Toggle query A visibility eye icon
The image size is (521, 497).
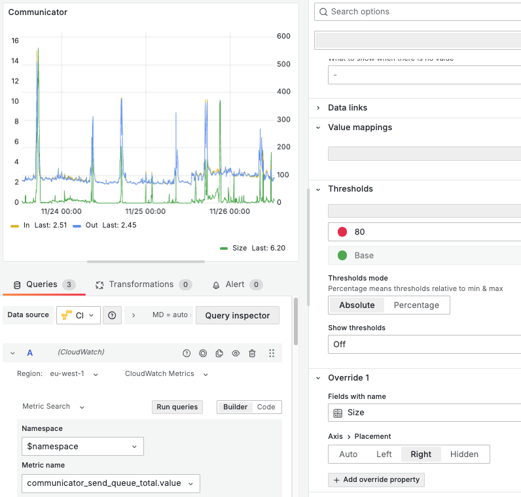236,353
